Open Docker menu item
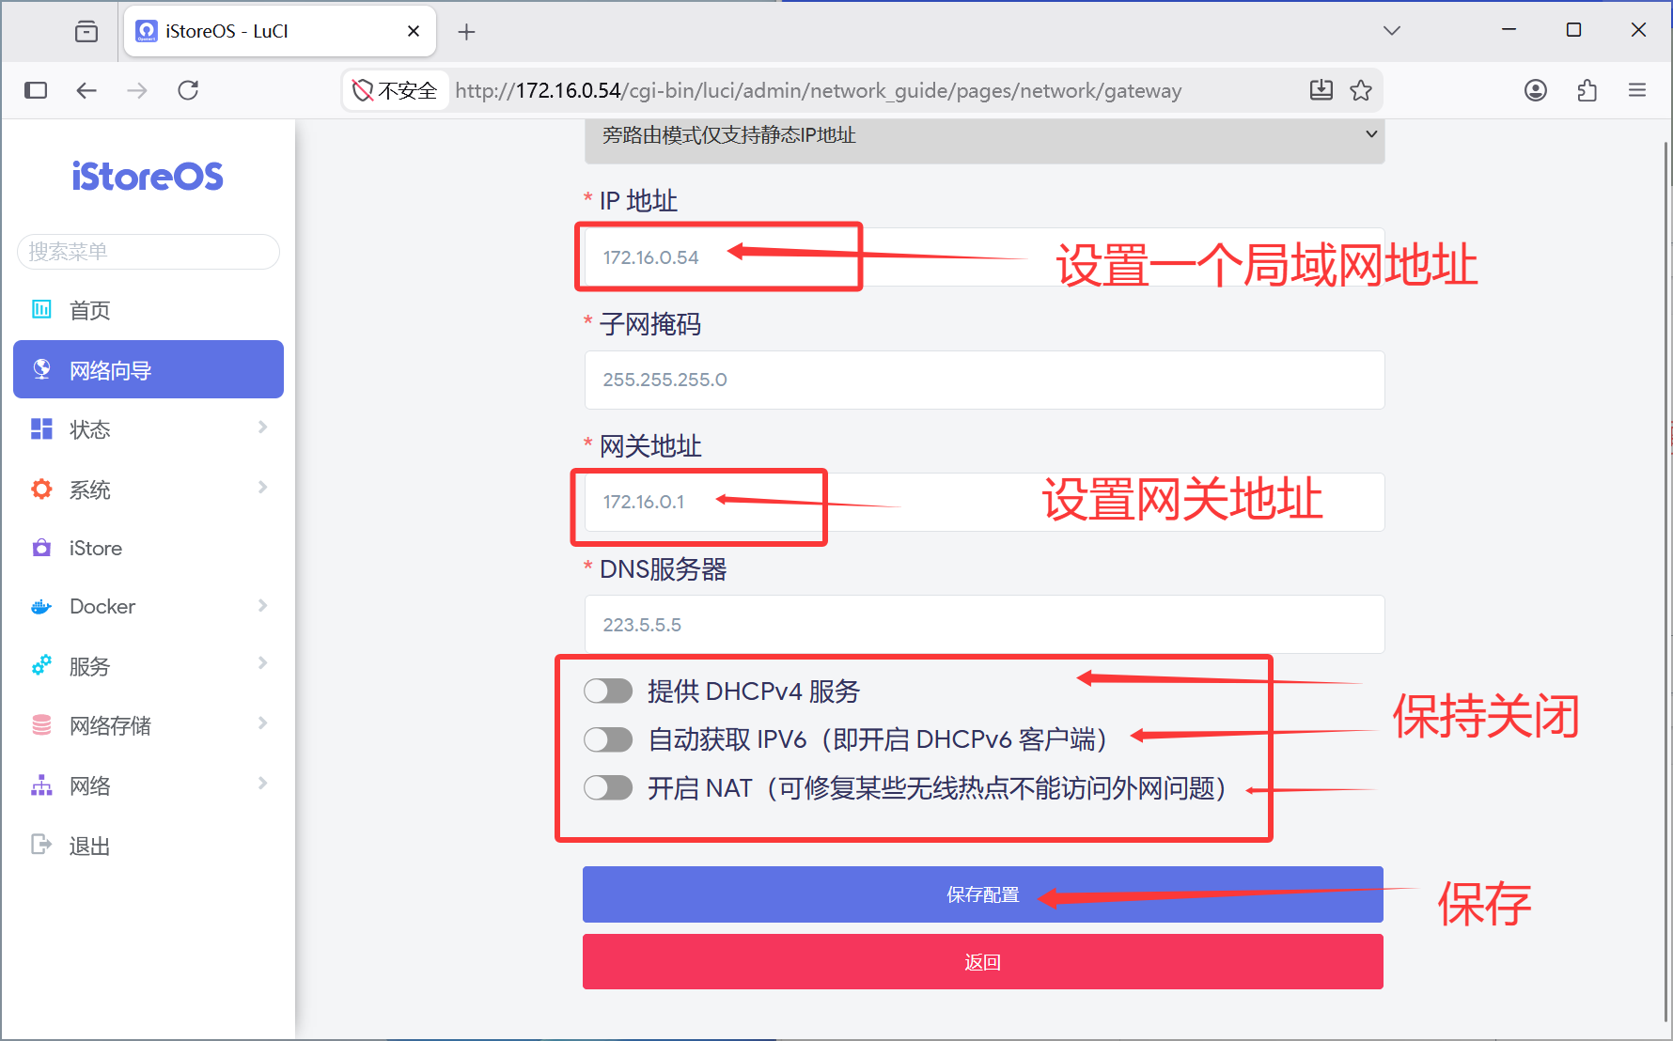This screenshot has width=1673, height=1041. point(149,607)
